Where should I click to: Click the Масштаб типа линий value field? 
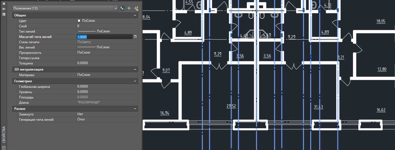coord(104,37)
